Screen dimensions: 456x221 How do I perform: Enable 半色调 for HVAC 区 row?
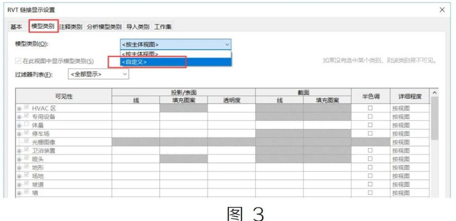pos(370,108)
